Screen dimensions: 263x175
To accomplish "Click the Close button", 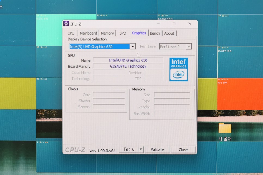I will [183, 149].
